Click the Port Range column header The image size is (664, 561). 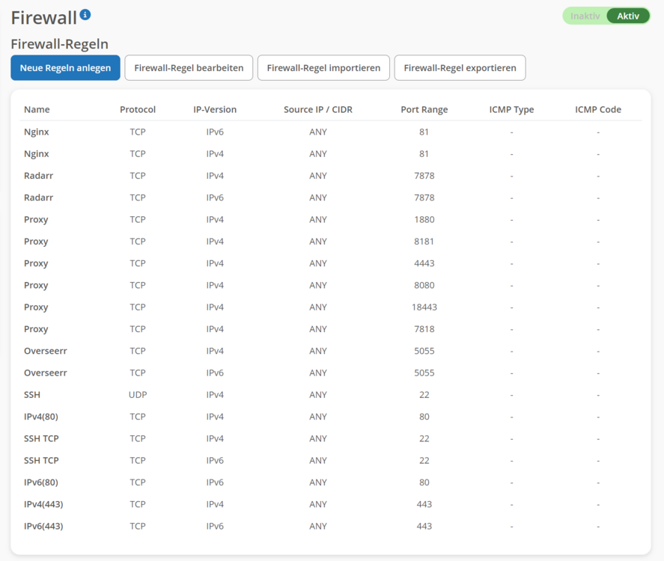pyautogui.click(x=424, y=109)
